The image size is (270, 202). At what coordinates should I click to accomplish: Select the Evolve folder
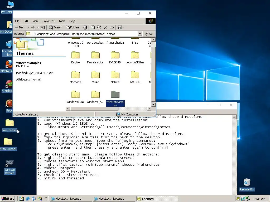pyautogui.click(x=75, y=58)
